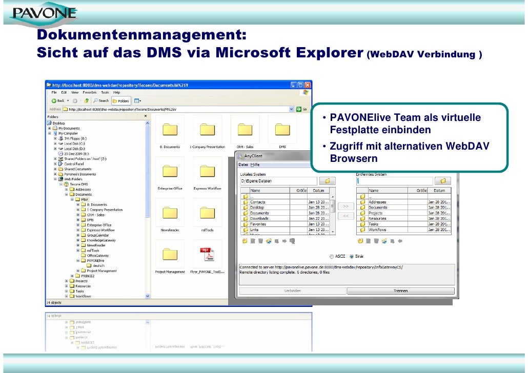
Task: Select GroupCalendar folder in tree
Action: (95, 235)
